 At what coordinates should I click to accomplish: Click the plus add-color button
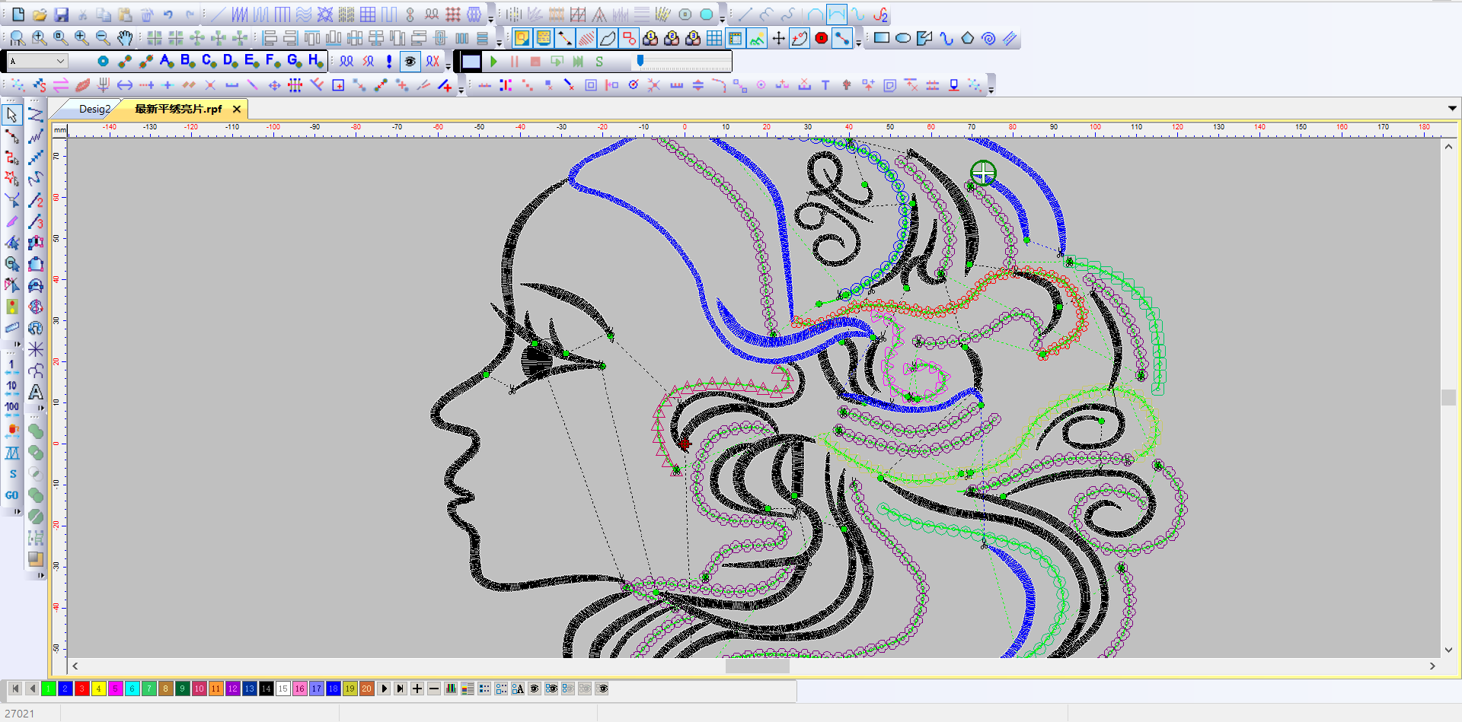[x=417, y=689]
